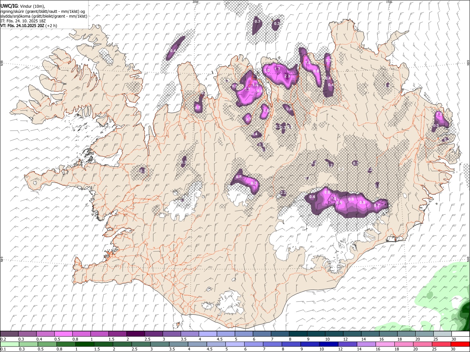
Task: Click the darkest purple legend swatch labeled 2
Action: click(135, 334)
